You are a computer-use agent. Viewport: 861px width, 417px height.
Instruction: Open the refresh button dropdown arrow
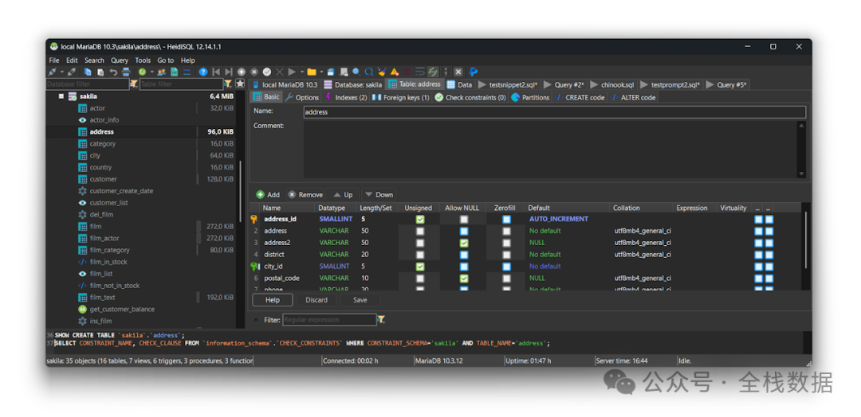click(x=151, y=72)
